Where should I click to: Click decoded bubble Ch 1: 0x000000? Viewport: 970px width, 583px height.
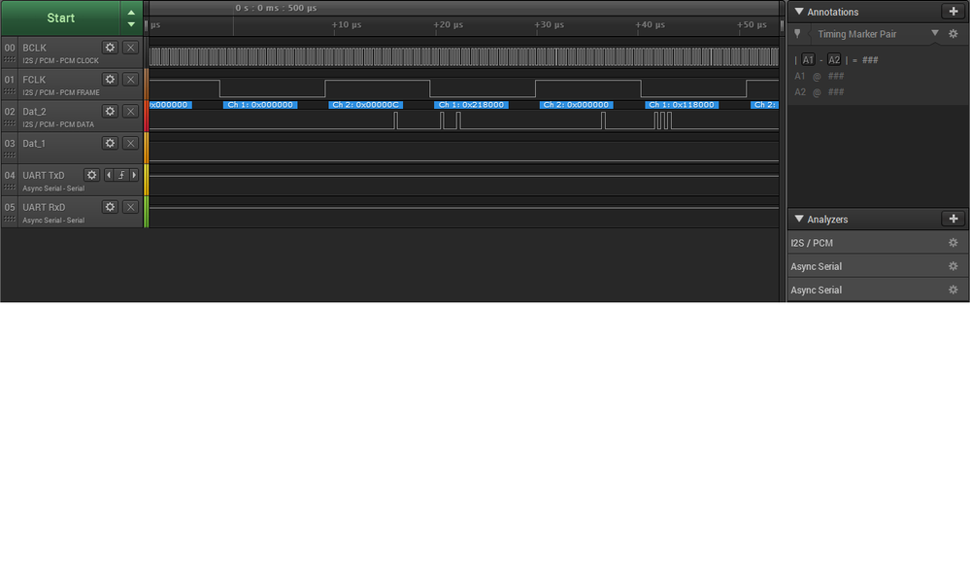click(260, 105)
